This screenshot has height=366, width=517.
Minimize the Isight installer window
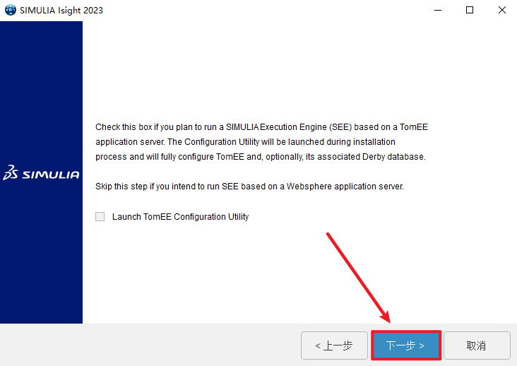coord(438,10)
